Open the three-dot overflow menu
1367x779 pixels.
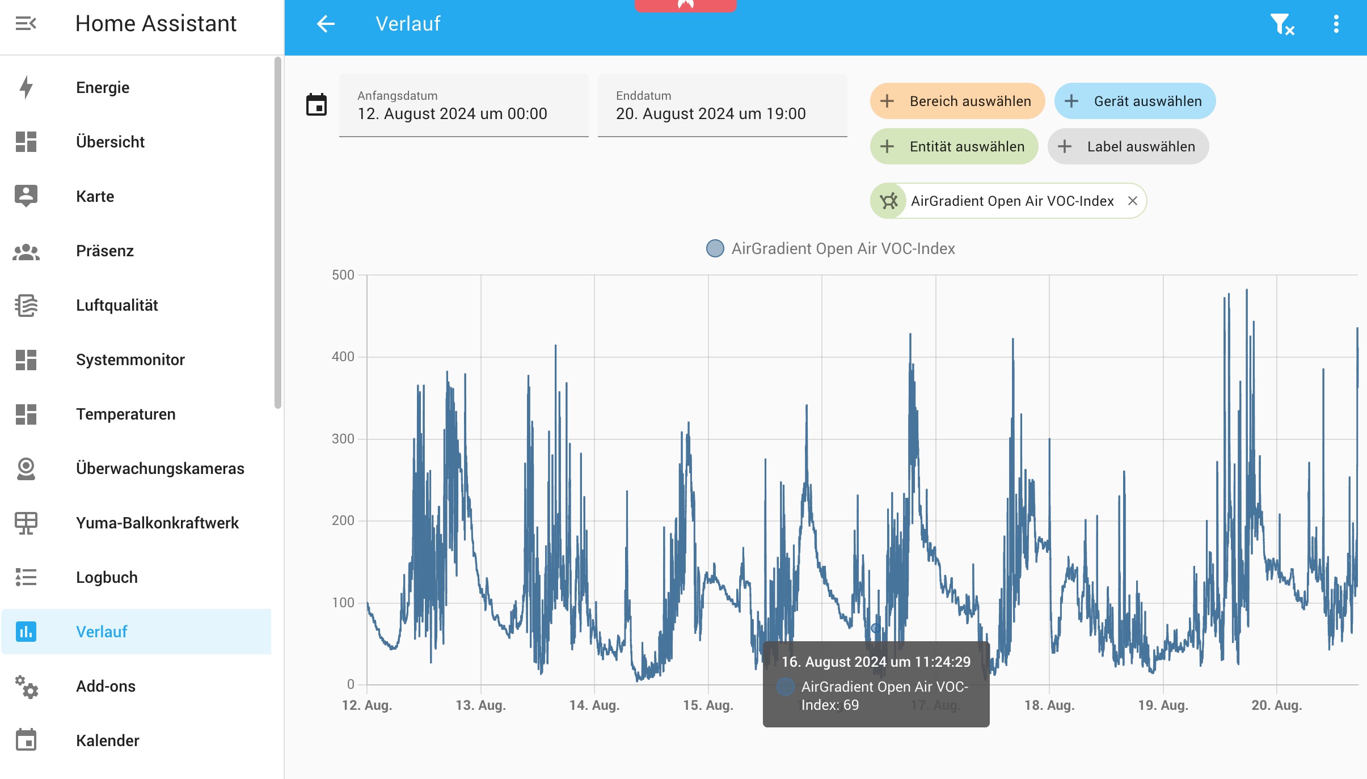point(1336,24)
